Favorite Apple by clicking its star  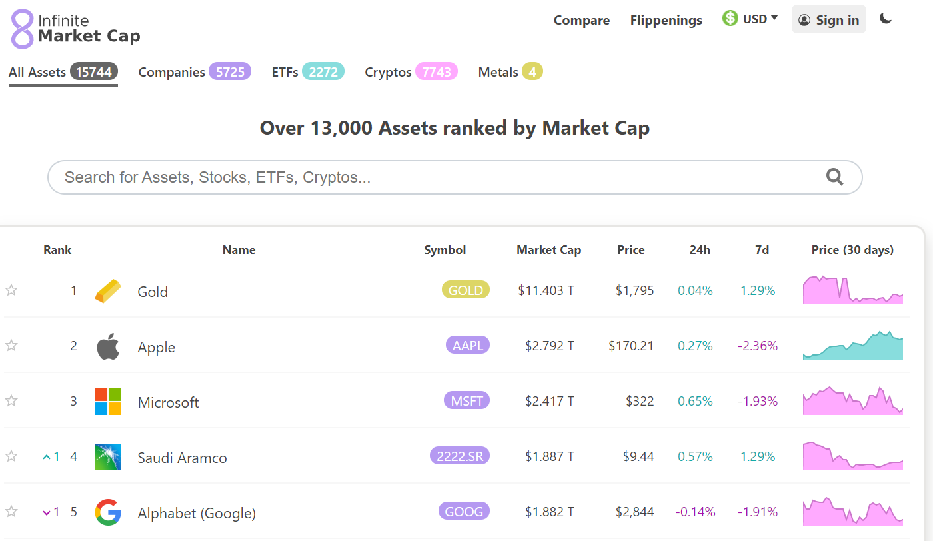click(x=11, y=346)
